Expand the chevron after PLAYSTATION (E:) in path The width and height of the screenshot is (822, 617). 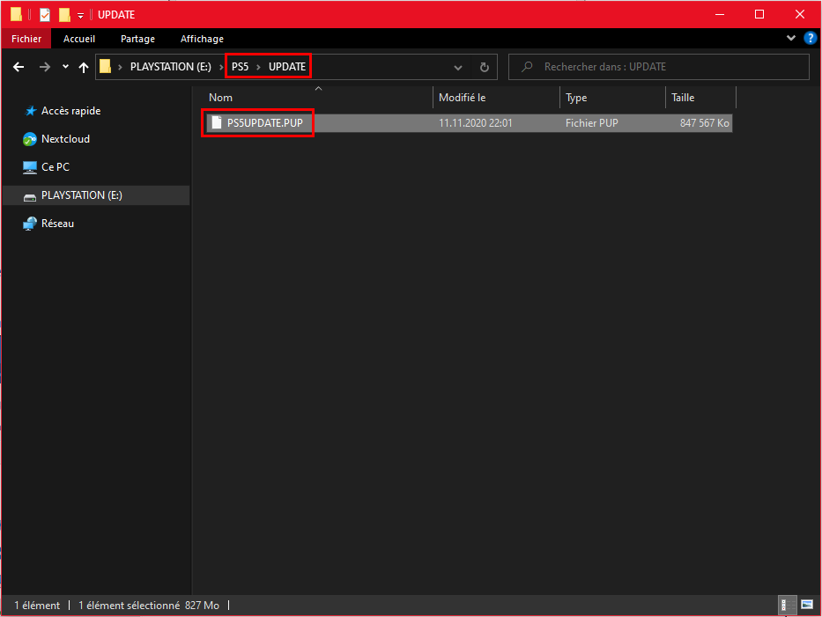coord(221,67)
